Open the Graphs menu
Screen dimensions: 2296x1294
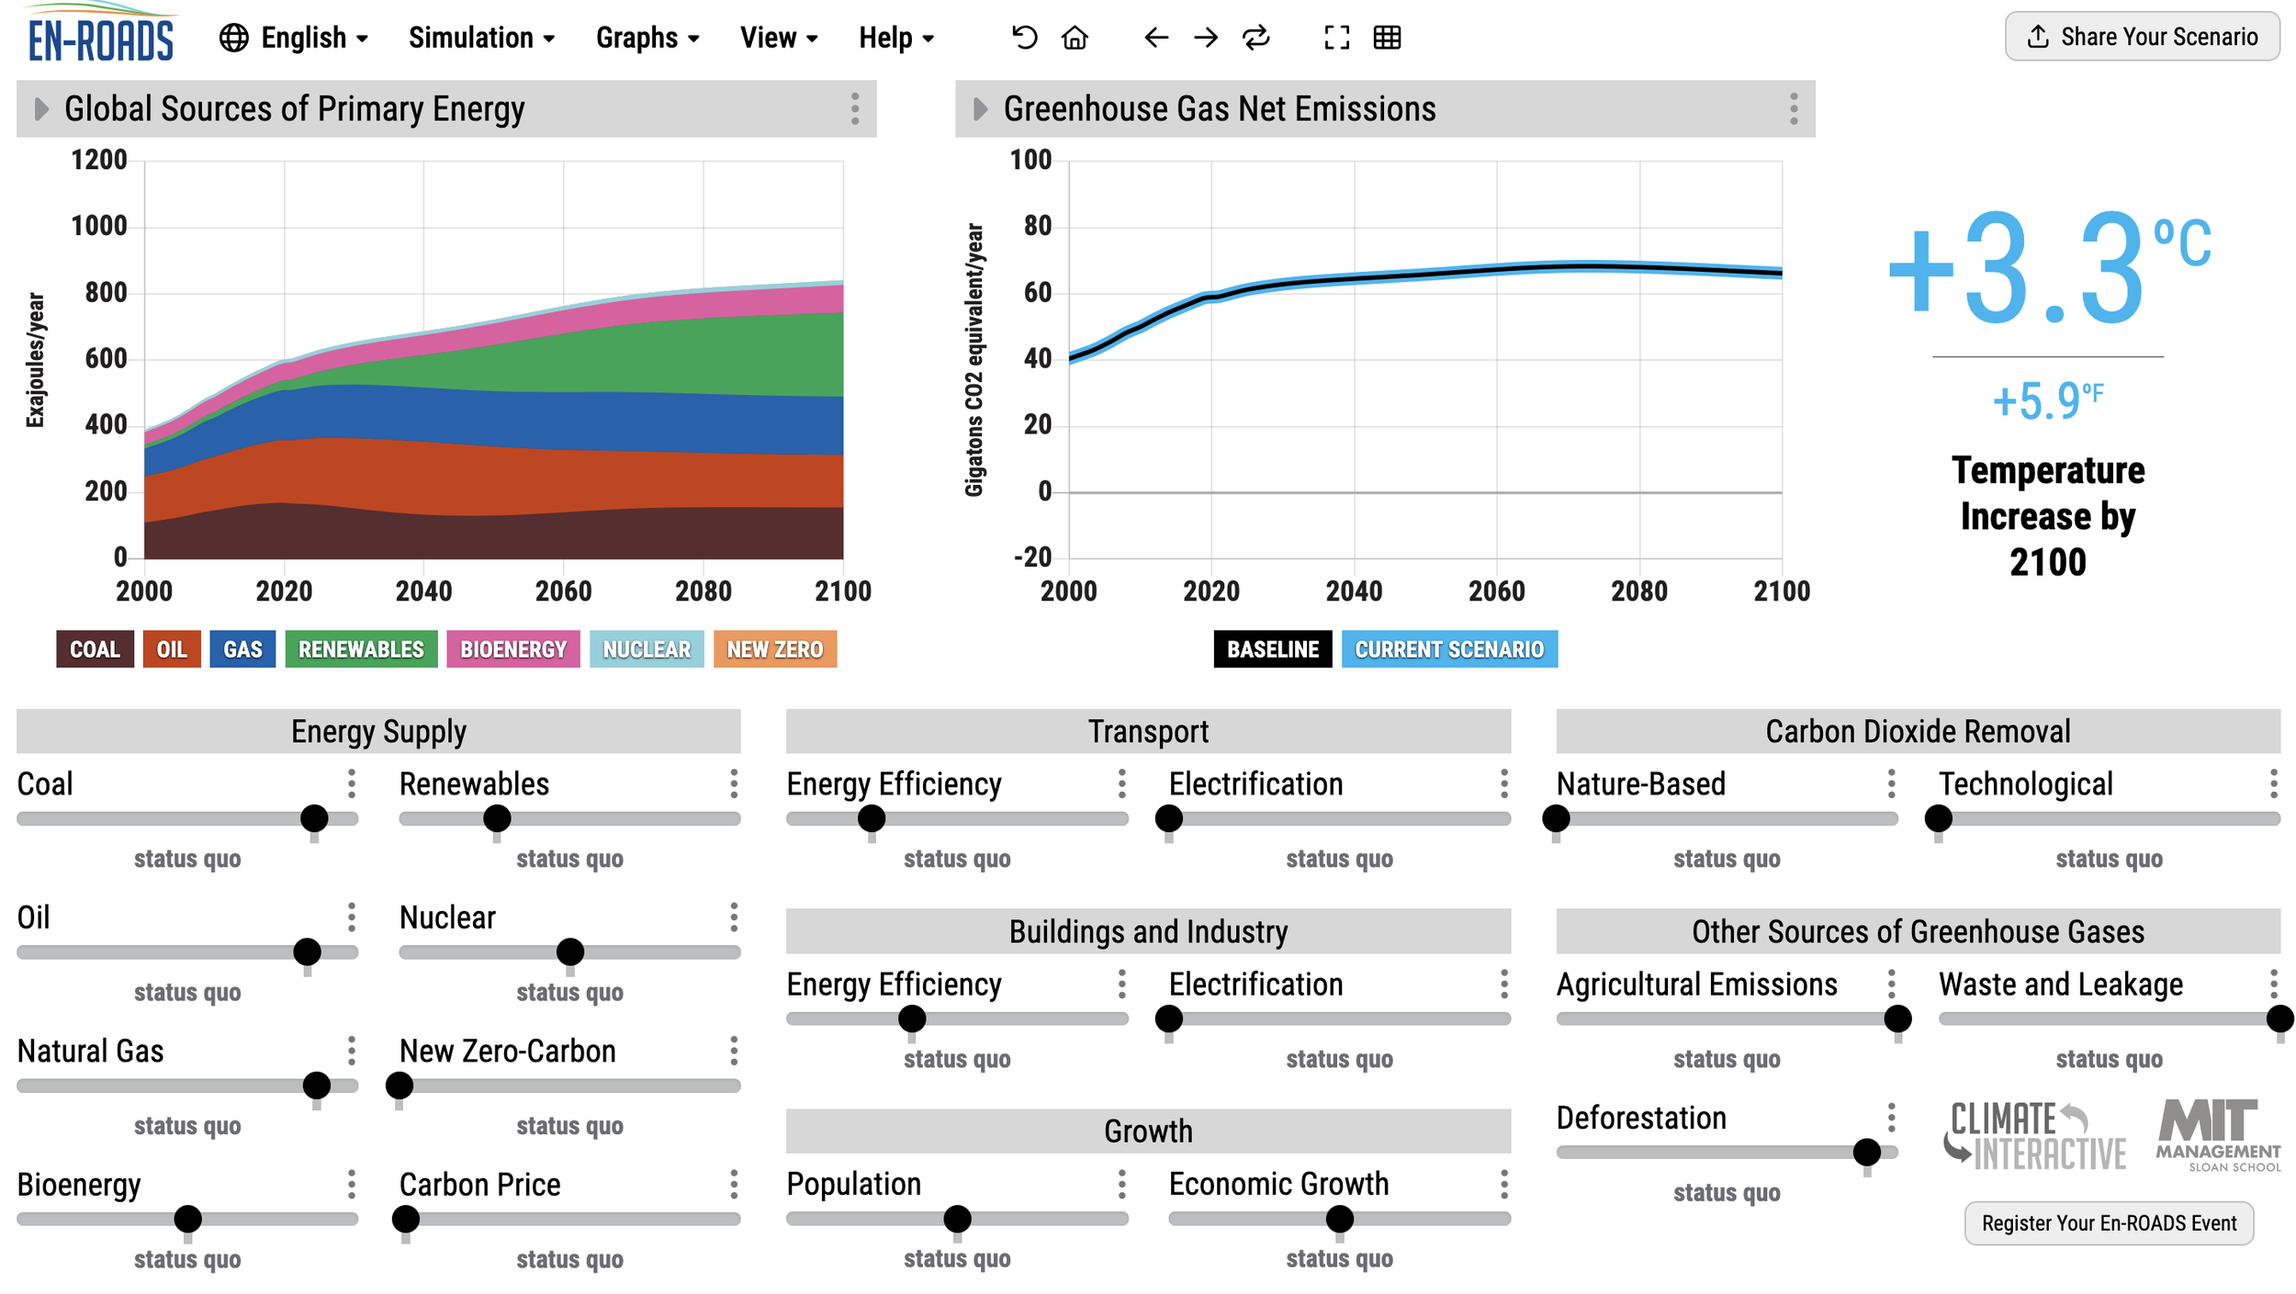click(647, 38)
